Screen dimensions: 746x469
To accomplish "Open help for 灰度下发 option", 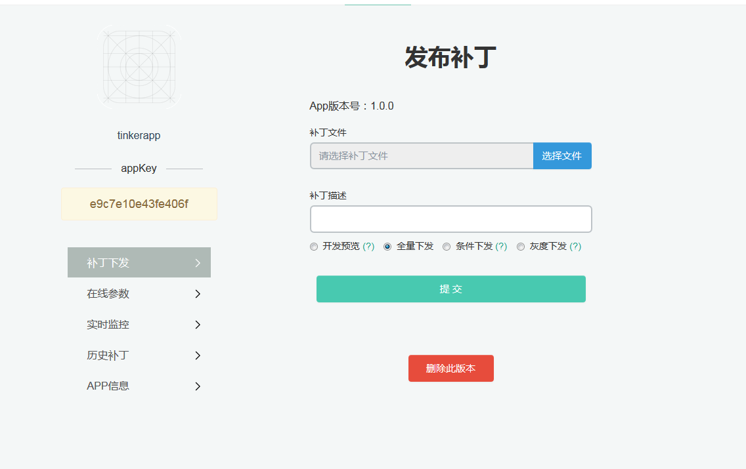I will coord(575,247).
